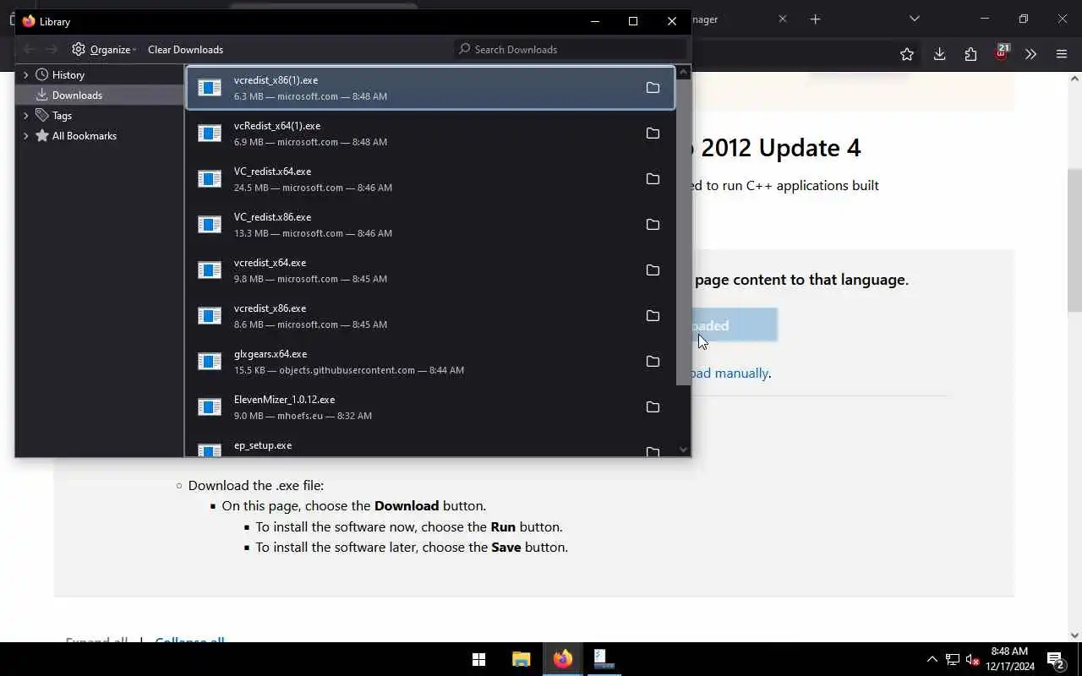Screen dimensions: 1082x676
Task: Reveal glxgears.x64.exe in folder
Action: click(653, 362)
